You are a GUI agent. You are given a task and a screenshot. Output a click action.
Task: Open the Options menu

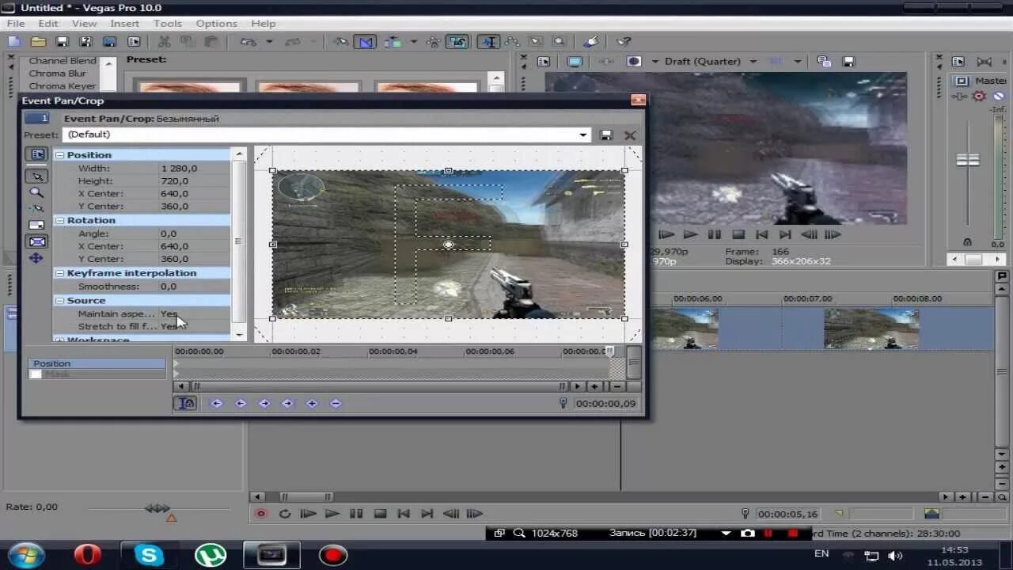(x=216, y=24)
